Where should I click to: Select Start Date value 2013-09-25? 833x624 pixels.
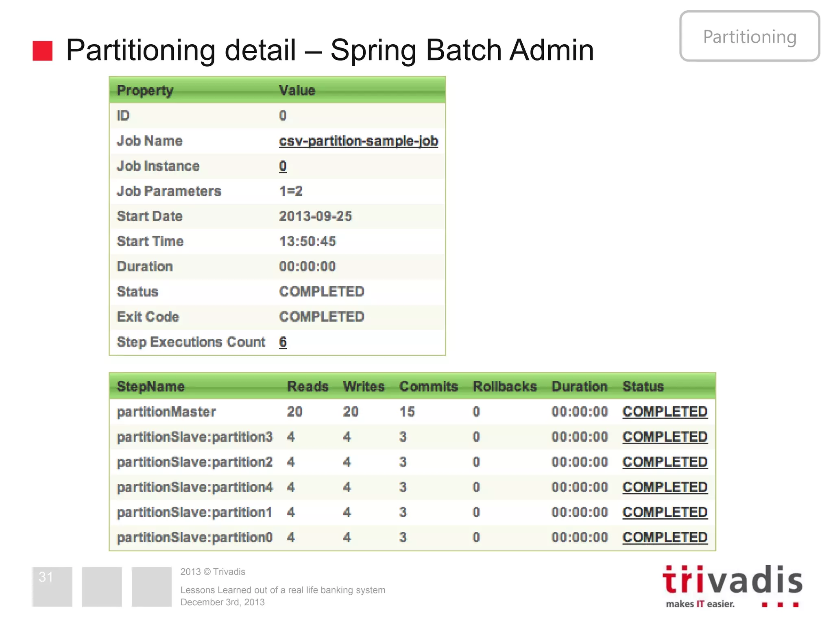coord(315,216)
